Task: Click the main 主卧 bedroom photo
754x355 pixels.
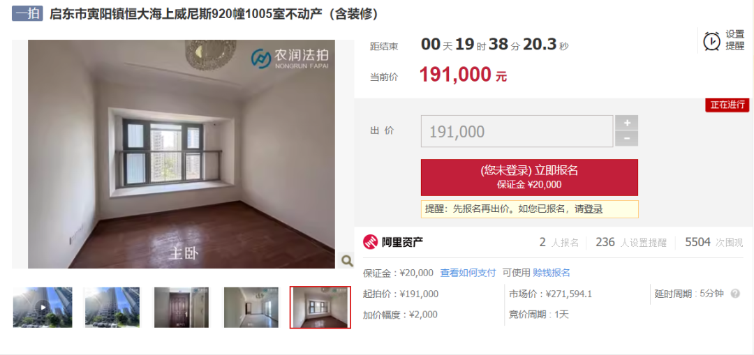Action: tap(182, 154)
